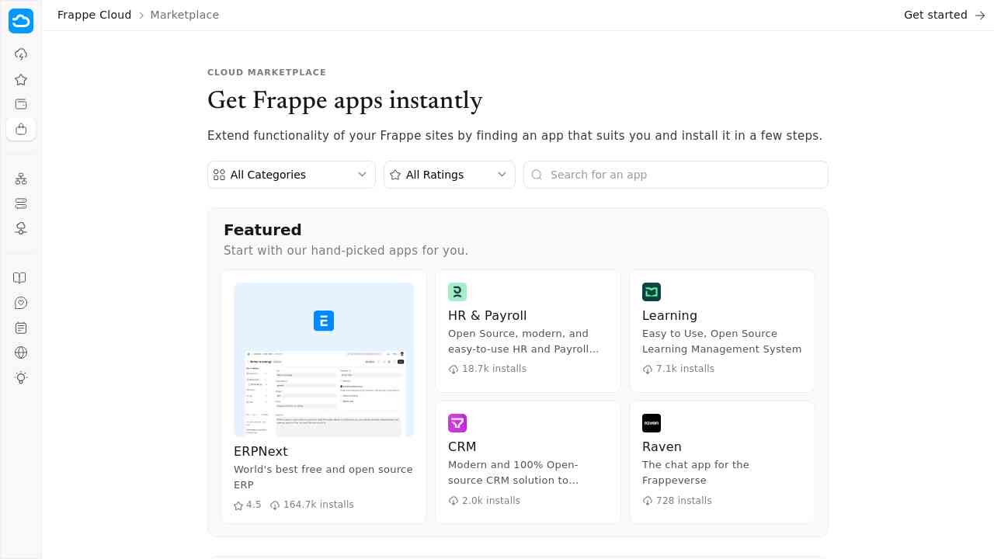Click the ERPNext blue E logo
The width and height of the screenshot is (994, 559).
click(324, 321)
